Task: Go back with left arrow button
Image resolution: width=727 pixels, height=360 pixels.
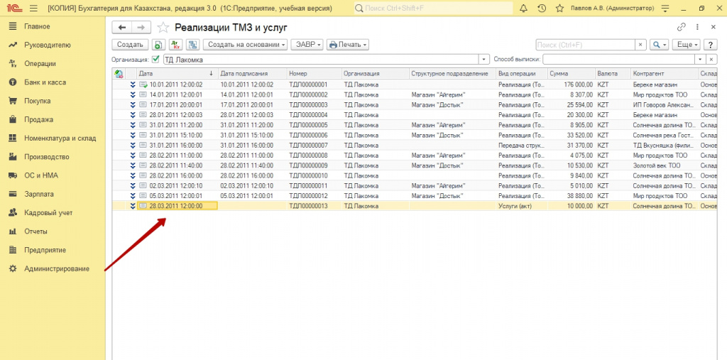Action: [122, 28]
